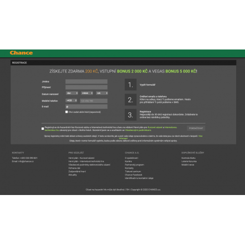245x245 pixels.
Task: Click the 'Vyplň formulář' step text
Action: pyautogui.click(x=147, y=85)
